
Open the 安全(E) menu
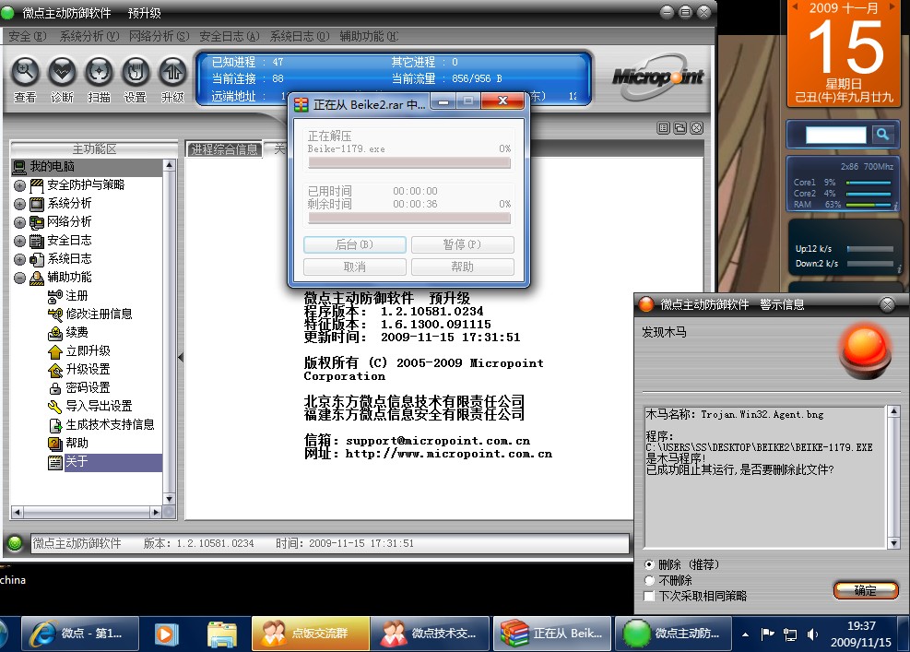tap(28, 37)
